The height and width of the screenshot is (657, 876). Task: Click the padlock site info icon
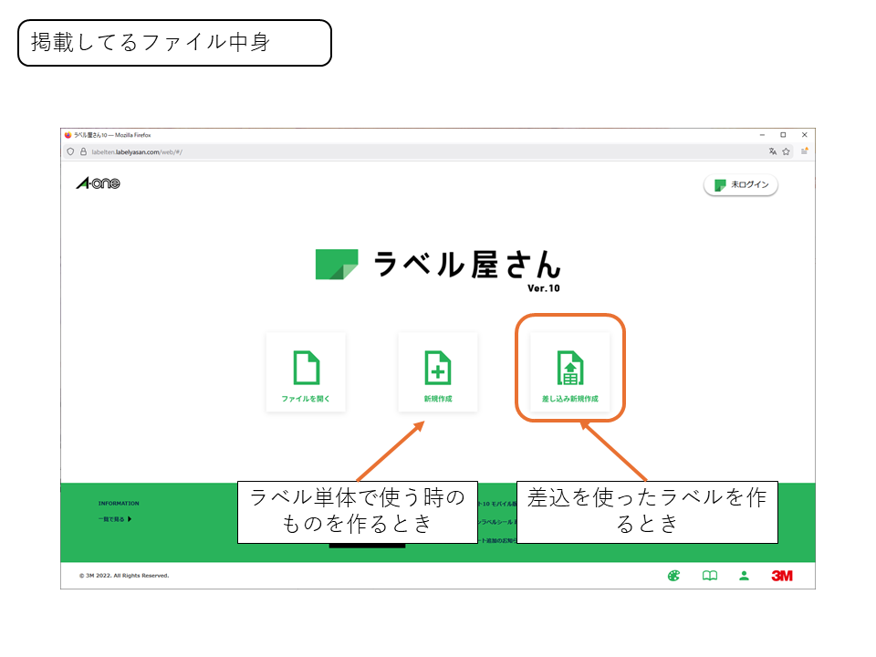pyautogui.click(x=83, y=152)
